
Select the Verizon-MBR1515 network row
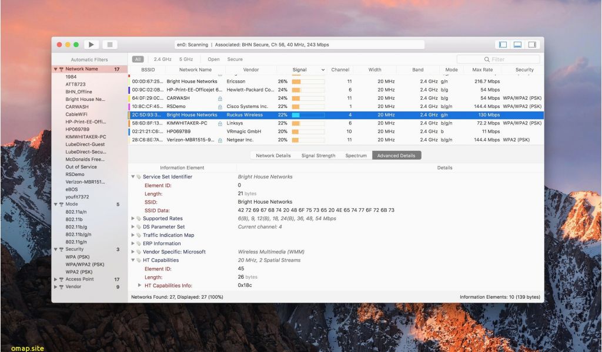point(336,140)
